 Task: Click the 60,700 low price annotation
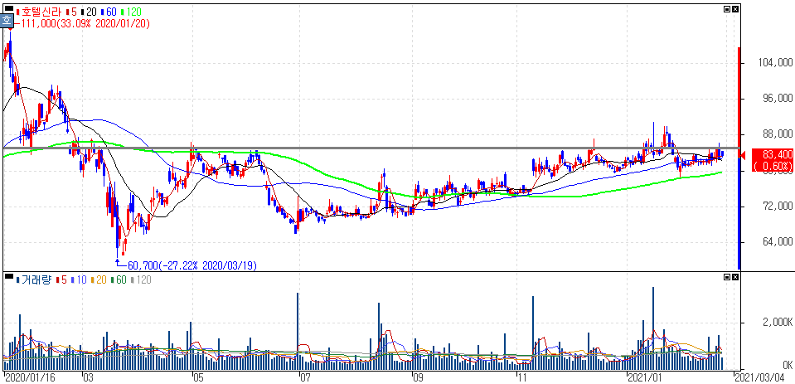pyautogui.click(x=192, y=265)
